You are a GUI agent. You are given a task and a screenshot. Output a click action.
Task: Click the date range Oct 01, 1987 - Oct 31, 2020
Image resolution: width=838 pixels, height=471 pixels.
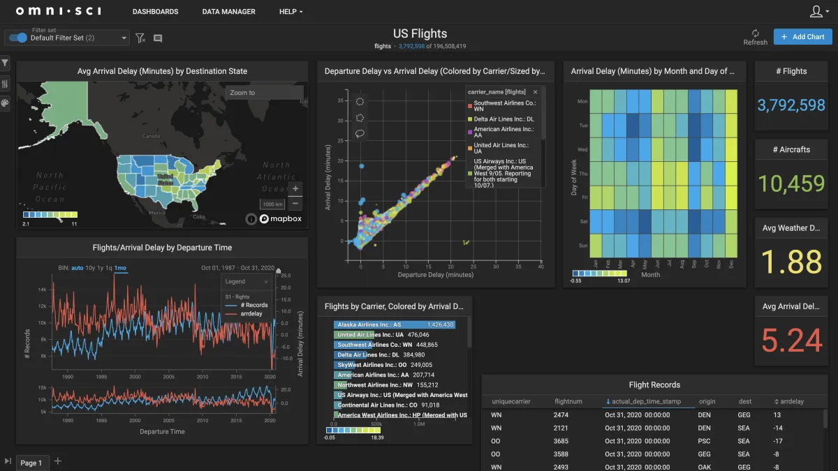[237, 268]
